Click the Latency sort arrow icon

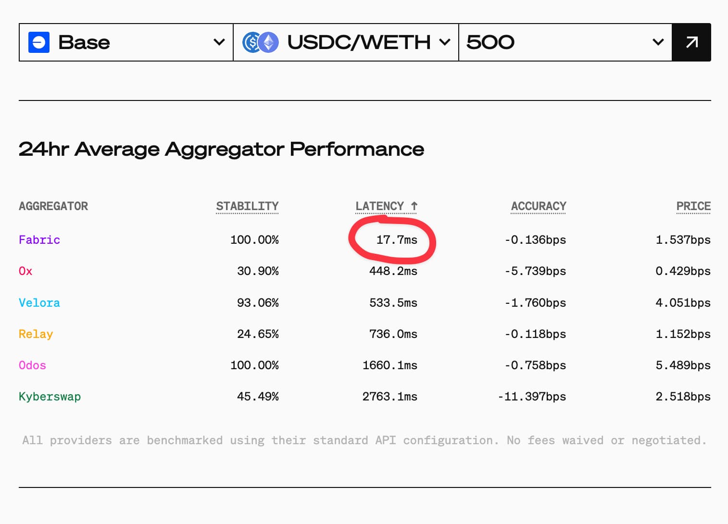414,206
